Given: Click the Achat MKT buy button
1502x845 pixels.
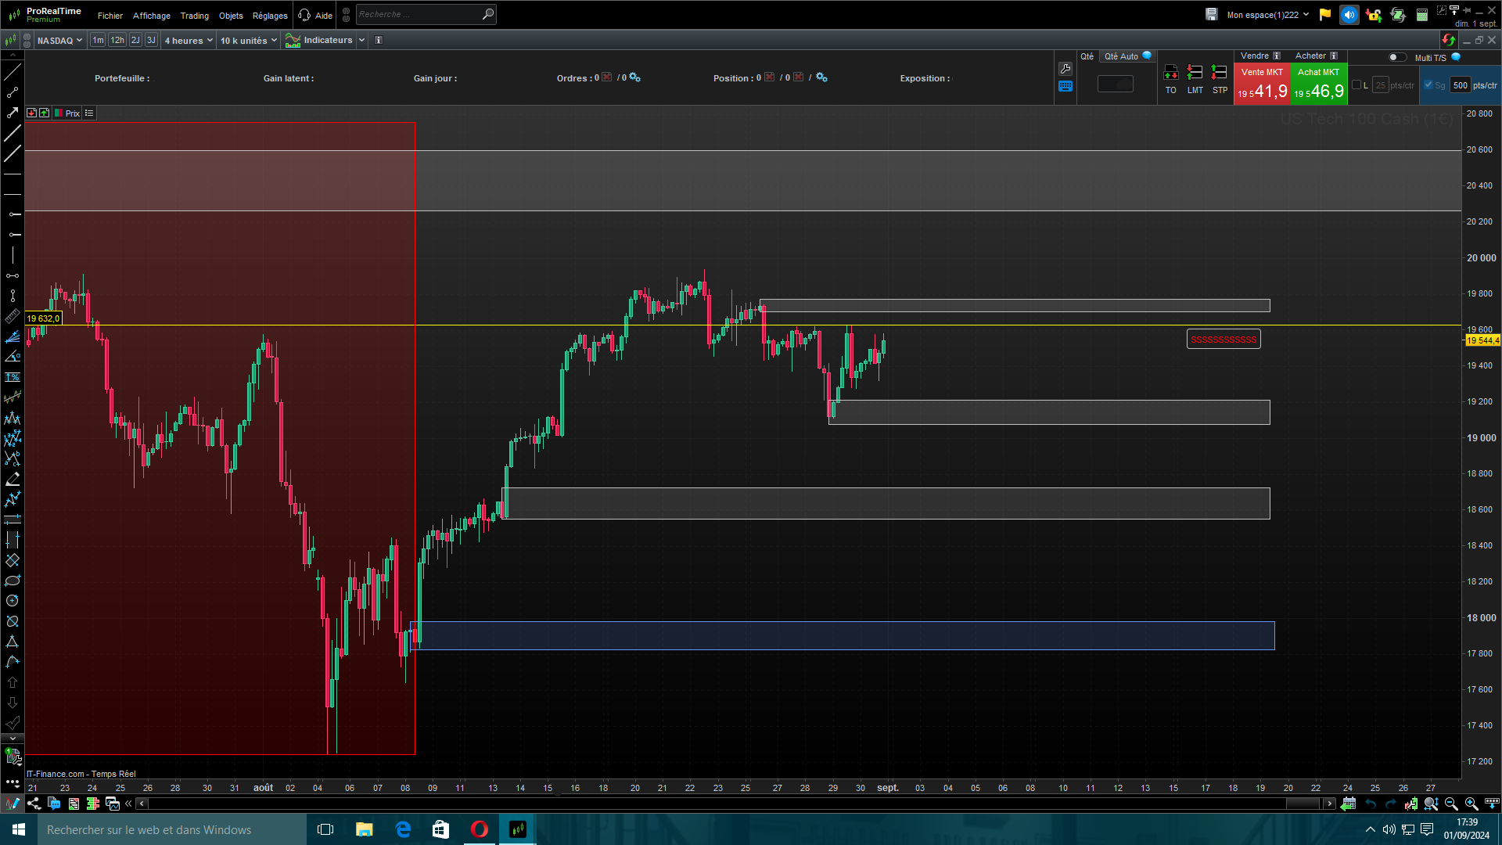Looking at the screenshot, I should pos(1318,84).
